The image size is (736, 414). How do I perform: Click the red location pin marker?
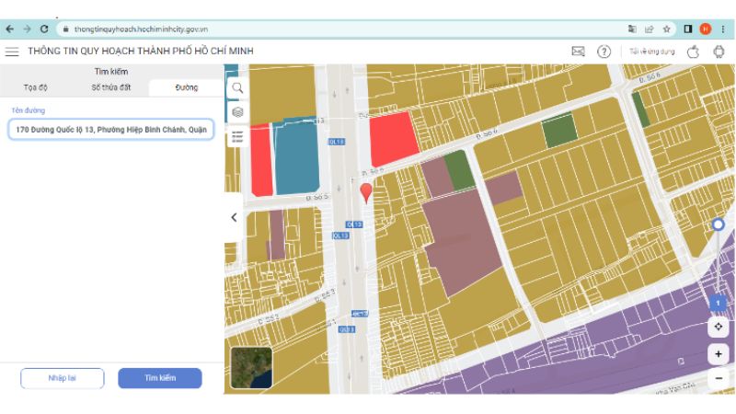point(366,193)
